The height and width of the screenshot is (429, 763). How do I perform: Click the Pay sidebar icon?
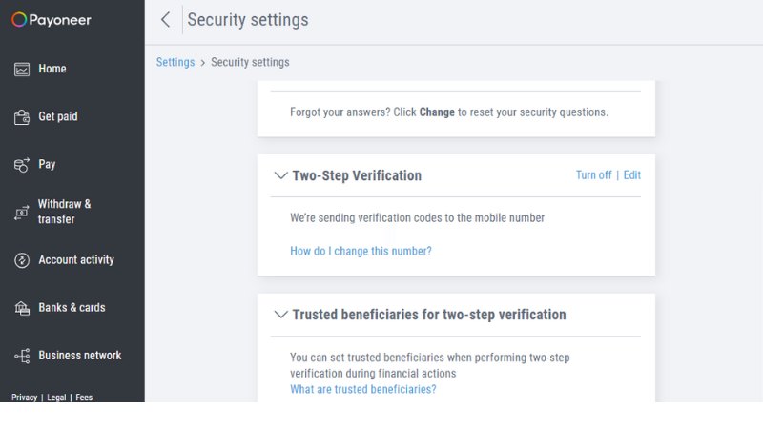point(22,165)
